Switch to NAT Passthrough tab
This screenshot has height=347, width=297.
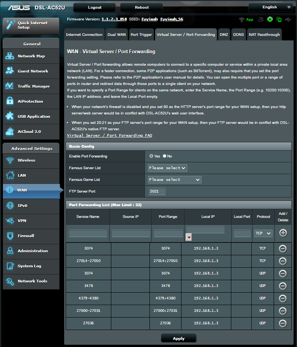264,34
